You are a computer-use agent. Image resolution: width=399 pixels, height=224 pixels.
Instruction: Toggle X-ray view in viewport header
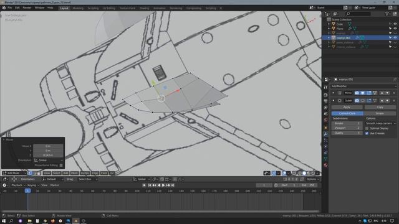point(294,173)
